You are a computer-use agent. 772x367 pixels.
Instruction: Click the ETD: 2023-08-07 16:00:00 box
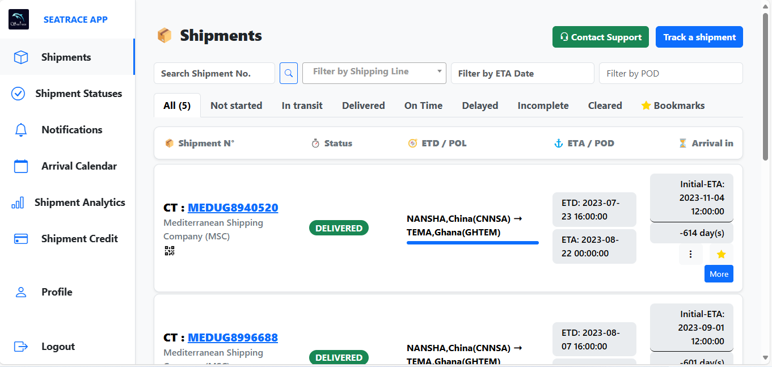tap(594, 339)
